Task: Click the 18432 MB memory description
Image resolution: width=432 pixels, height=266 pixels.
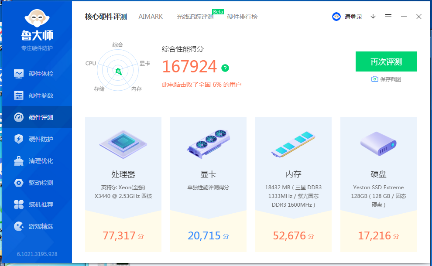Action: point(293,196)
